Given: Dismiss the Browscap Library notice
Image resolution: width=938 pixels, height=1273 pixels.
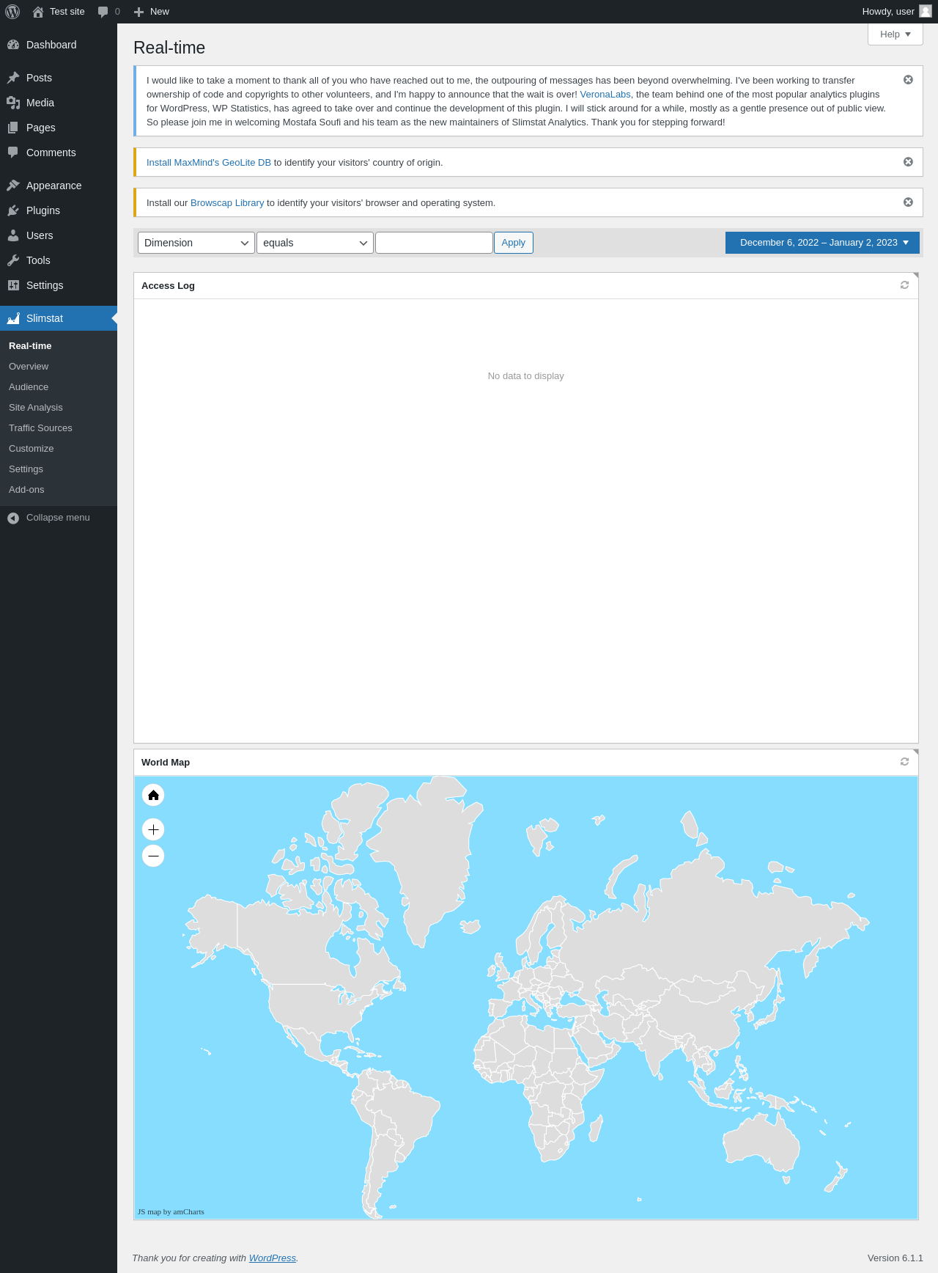Looking at the screenshot, I should 908,202.
